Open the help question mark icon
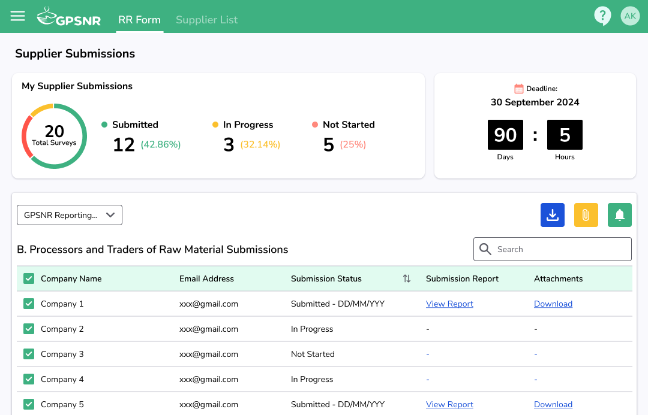The image size is (648, 415). [x=602, y=16]
